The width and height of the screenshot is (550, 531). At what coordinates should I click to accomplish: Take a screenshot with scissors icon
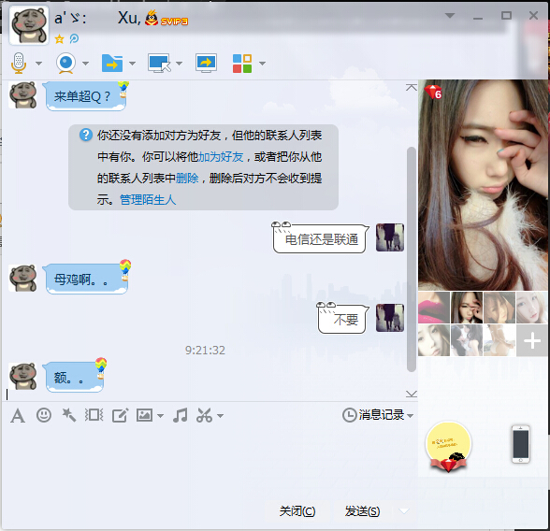coord(205,415)
